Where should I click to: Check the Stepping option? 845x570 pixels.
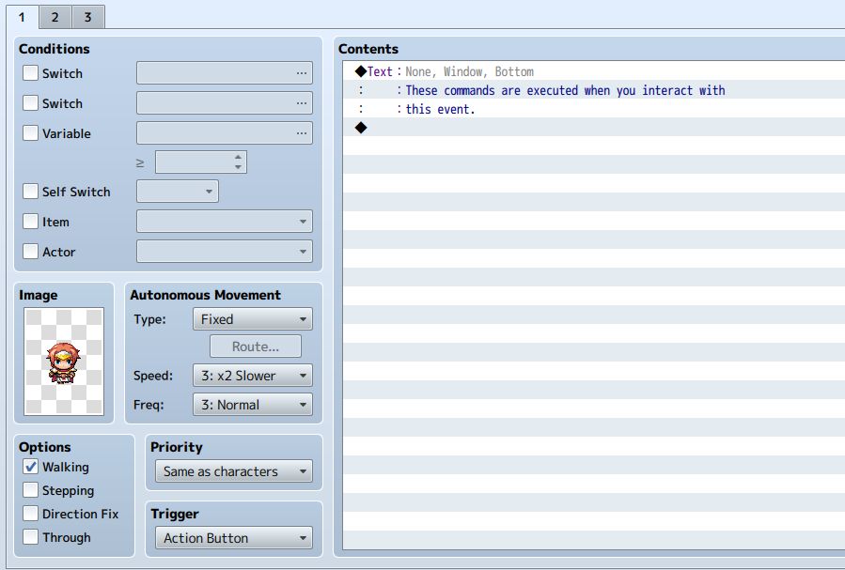31,490
